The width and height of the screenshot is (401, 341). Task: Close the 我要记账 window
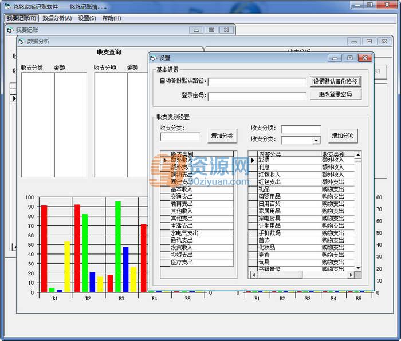tap(226, 30)
